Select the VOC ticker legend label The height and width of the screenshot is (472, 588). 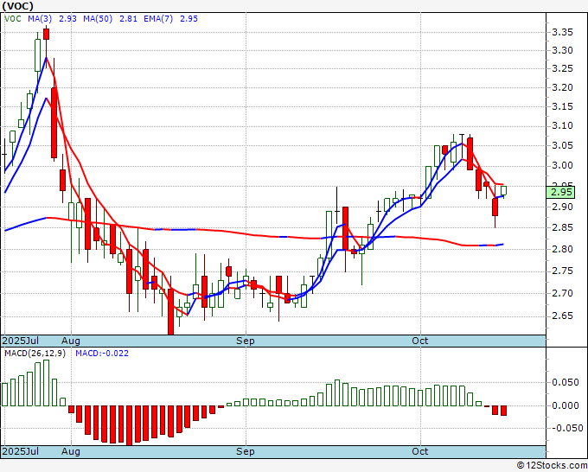(x=12, y=19)
